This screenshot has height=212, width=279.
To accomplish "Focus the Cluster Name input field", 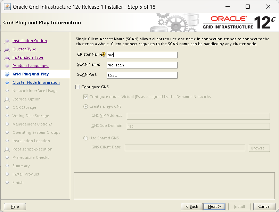I will [x=142, y=55].
